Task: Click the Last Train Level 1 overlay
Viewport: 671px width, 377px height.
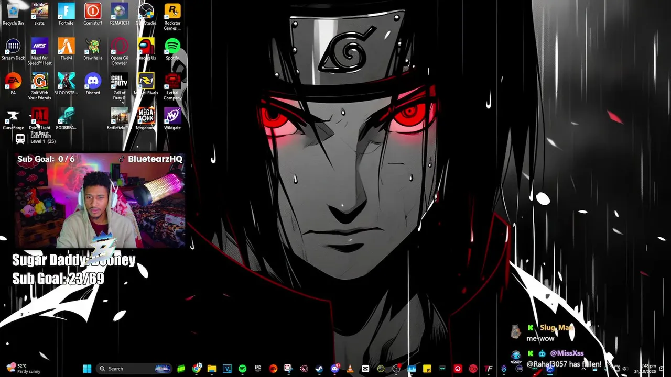Action: pos(36,139)
